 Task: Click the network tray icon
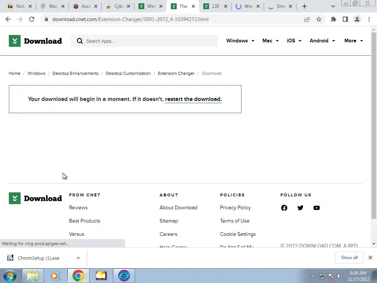click(322, 276)
